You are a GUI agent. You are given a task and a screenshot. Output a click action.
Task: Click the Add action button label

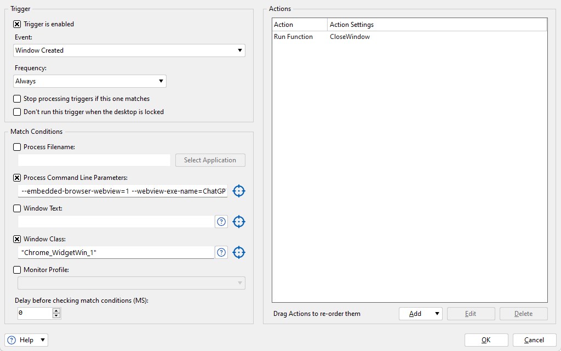[x=415, y=314]
